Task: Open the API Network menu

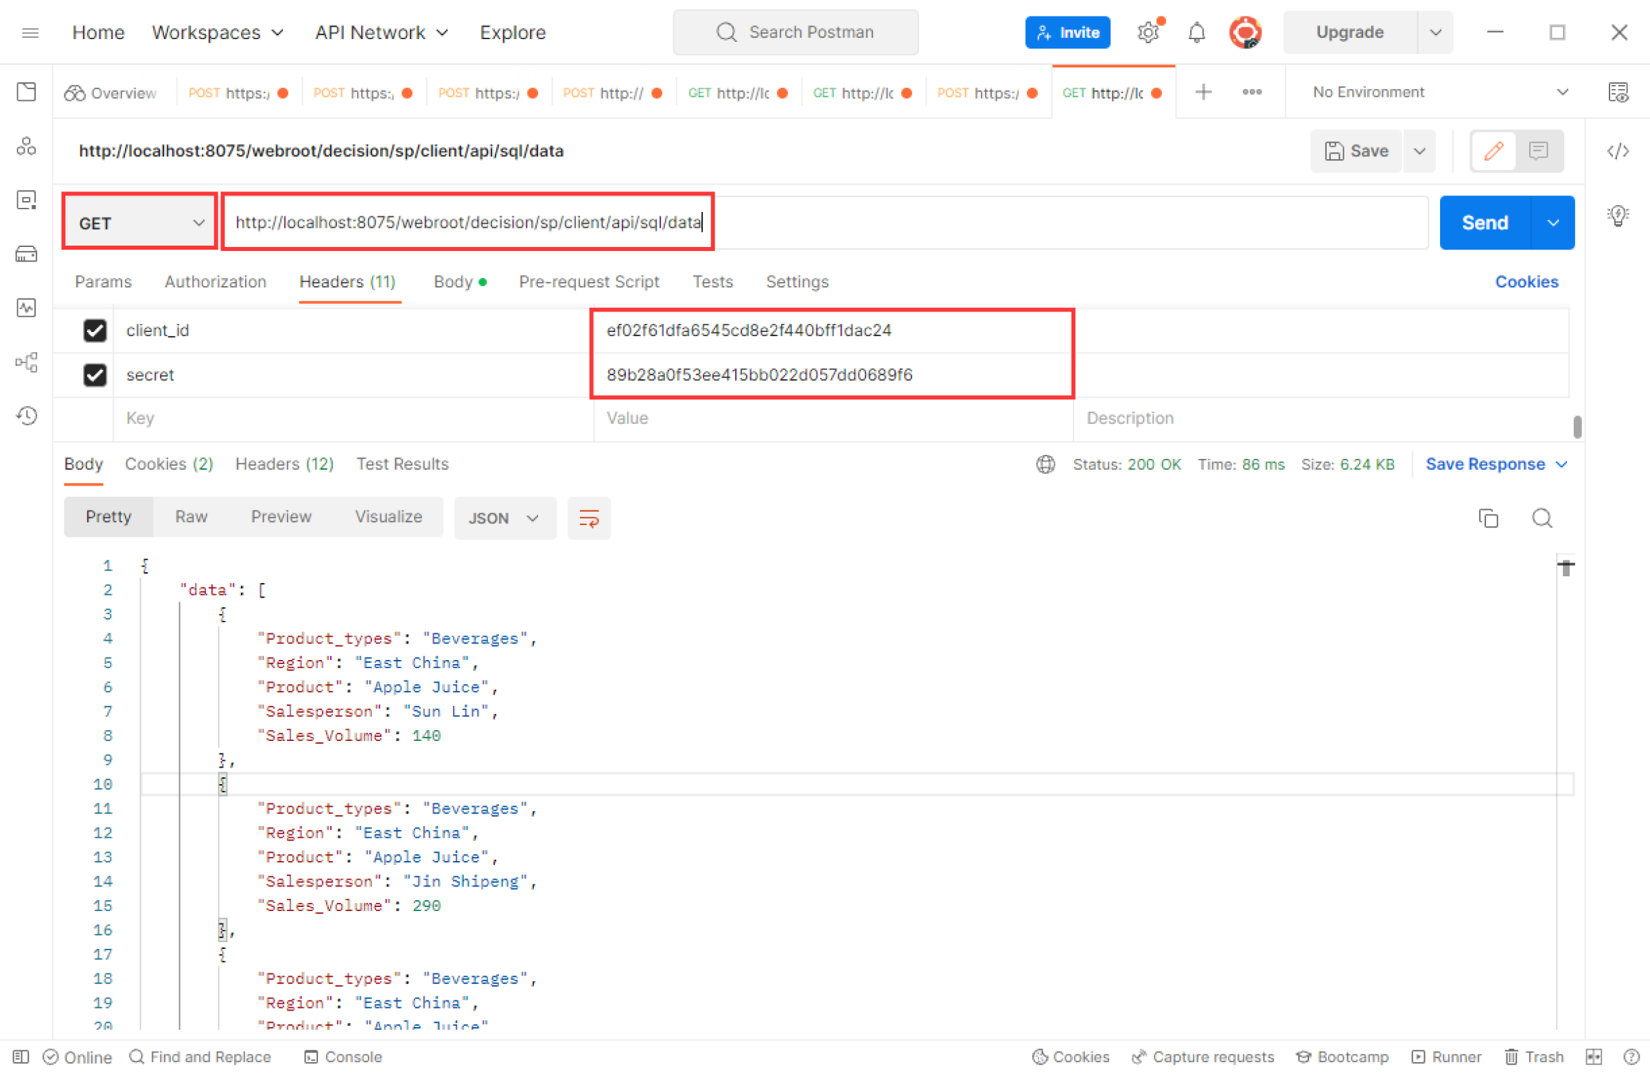Action: coord(381,32)
